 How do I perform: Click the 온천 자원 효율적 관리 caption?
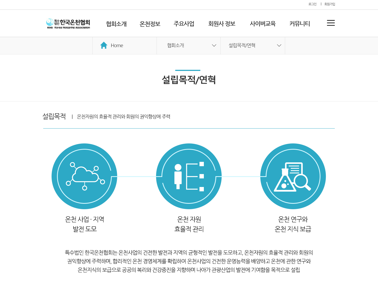click(x=189, y=224)
